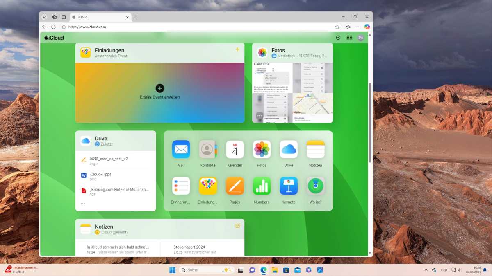Open Kontakte app icon
492x276 pixels.
tap(208, 149)
